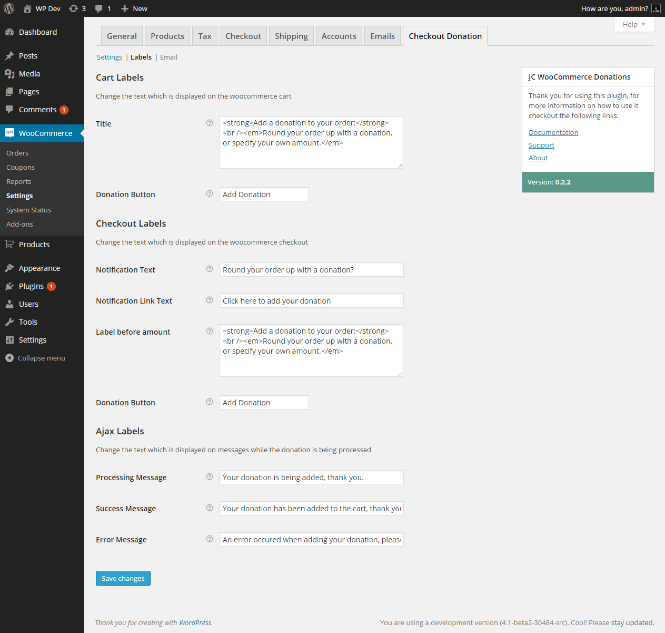Open the Checkout tab
The height and width of the screenshot is (633, 665).
(243, 36)
